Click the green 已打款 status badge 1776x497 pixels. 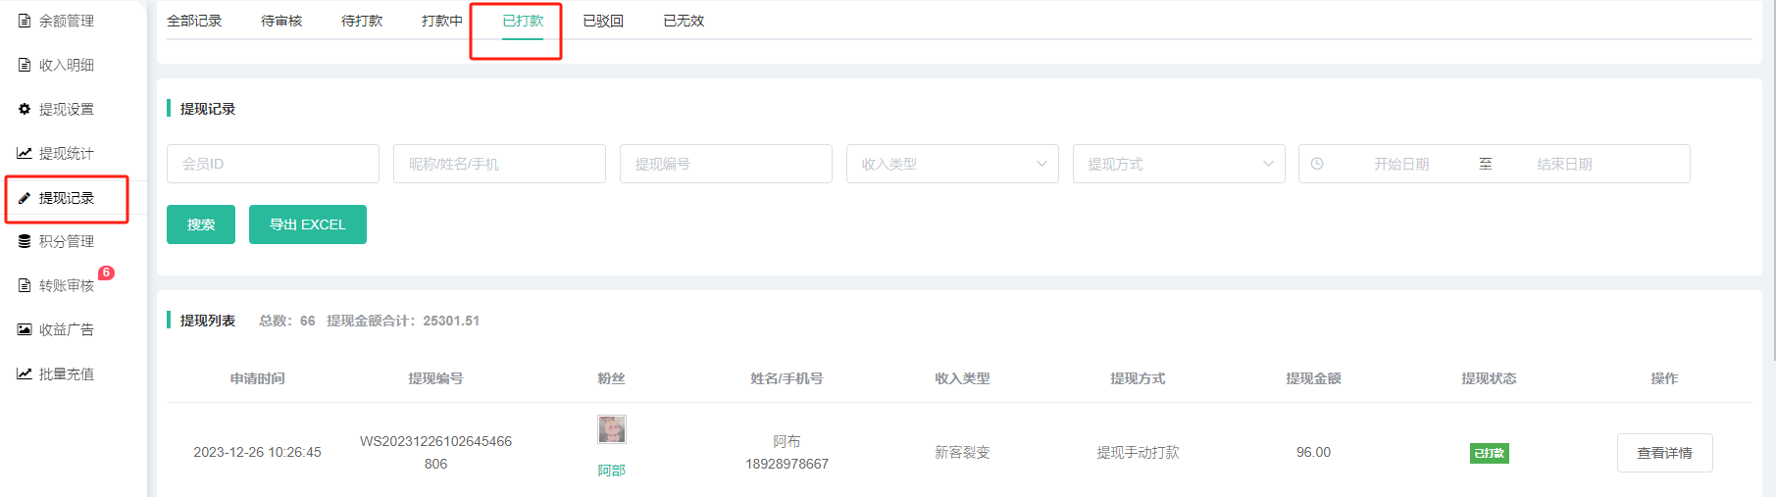click(x=1489, y=453)
